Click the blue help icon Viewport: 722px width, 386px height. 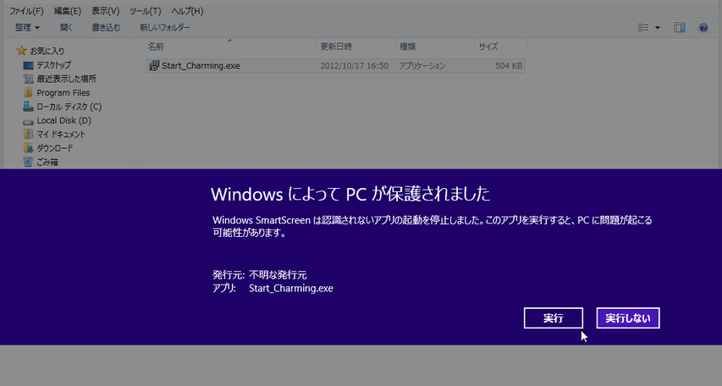pos(703,28)
